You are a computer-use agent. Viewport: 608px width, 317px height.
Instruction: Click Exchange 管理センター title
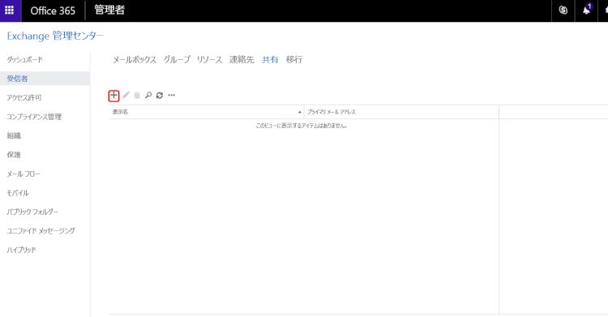(x=55, y=36)
